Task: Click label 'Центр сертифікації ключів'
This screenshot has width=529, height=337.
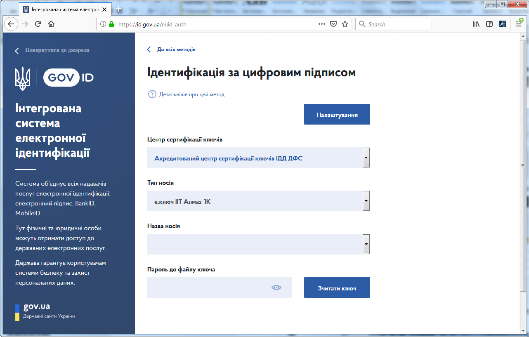Action: pos(185,140)
